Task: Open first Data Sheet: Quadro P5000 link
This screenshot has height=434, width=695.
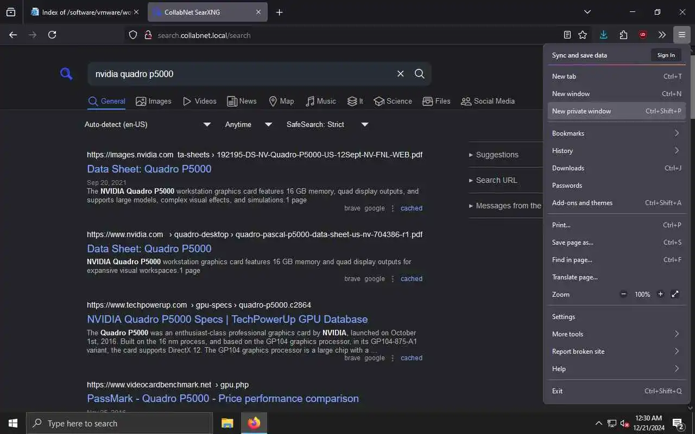Action: point(149,169)
